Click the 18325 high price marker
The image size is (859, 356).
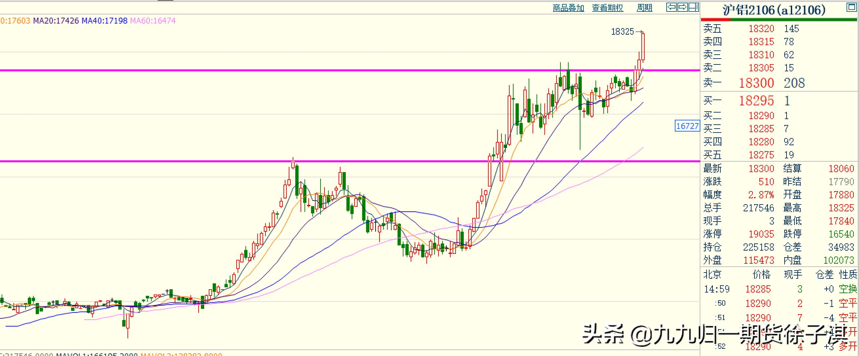coord(622,32)
